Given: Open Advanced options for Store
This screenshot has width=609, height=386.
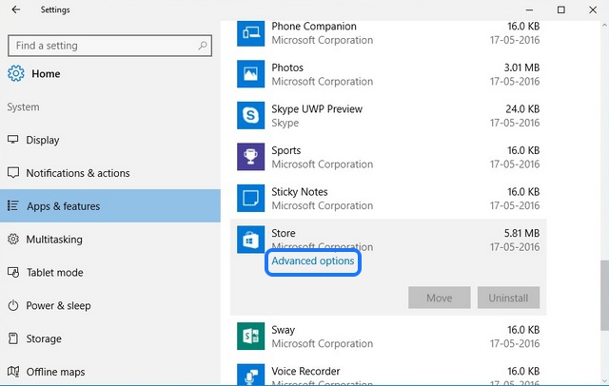Looking at the screenshot, I should coord(313,261).
